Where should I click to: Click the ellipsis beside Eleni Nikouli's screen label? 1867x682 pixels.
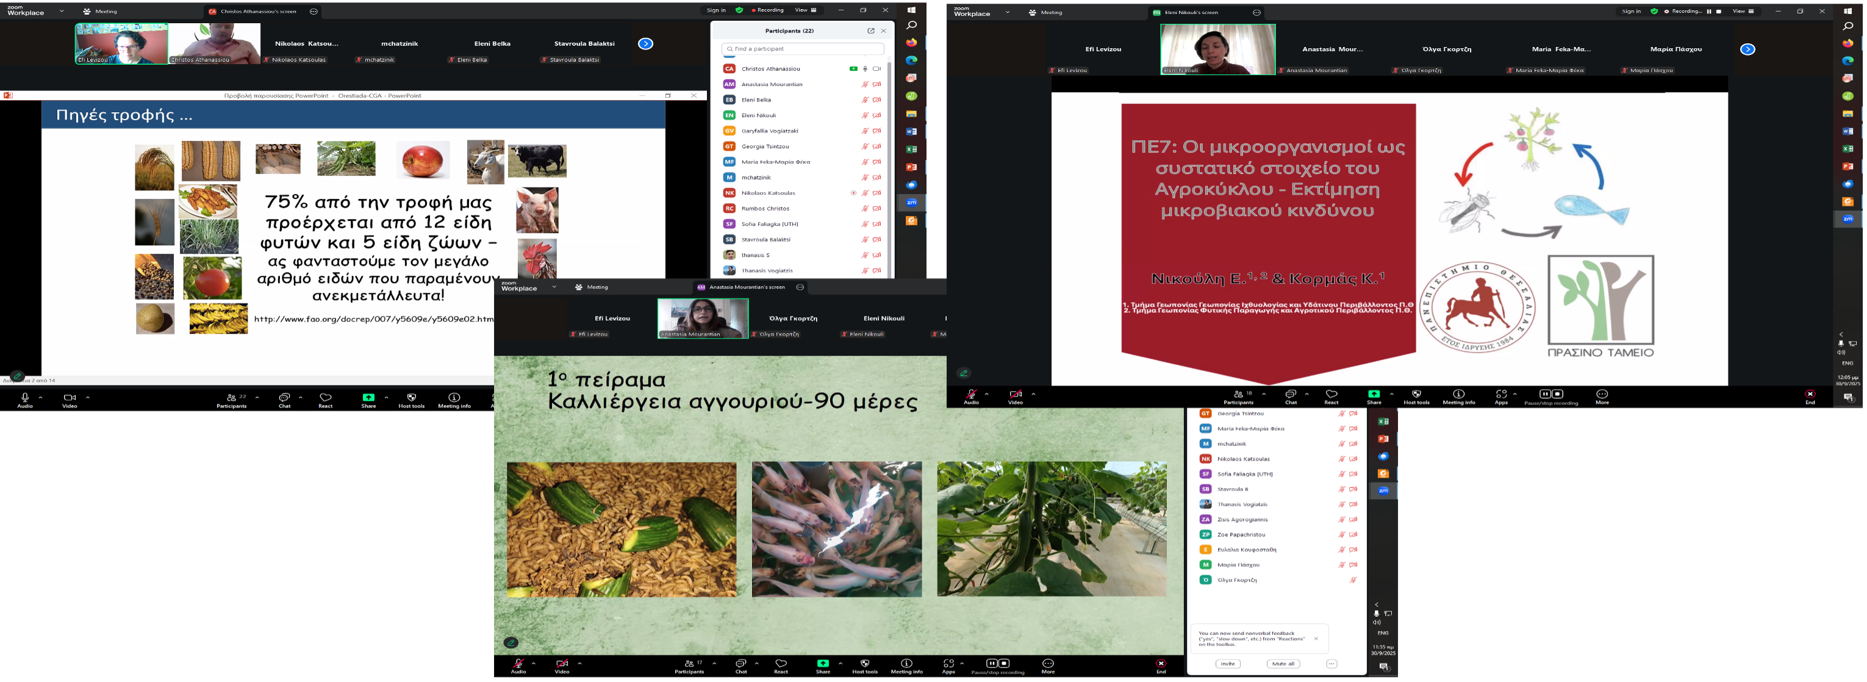[1256, 12]
